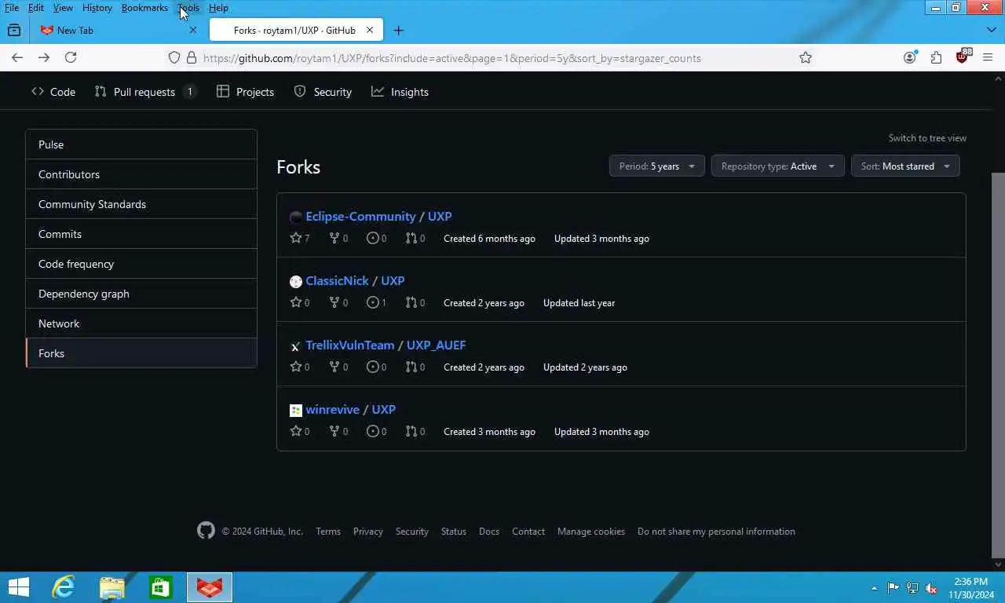Open the History menu
Viewport: 1005px width, 603px height.
point(97,8)
